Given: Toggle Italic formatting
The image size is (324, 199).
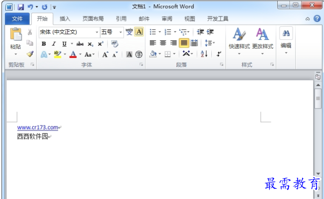Looking at the screenshot, I should click(x=54, y=44).
